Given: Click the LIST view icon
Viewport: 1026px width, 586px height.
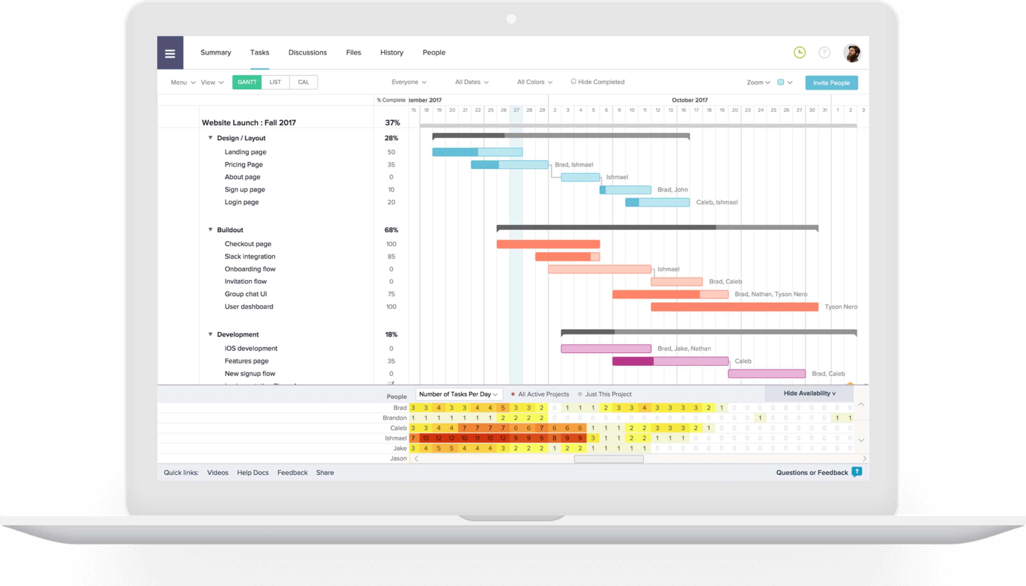Looking at the screenshot, I should point(275,82).
